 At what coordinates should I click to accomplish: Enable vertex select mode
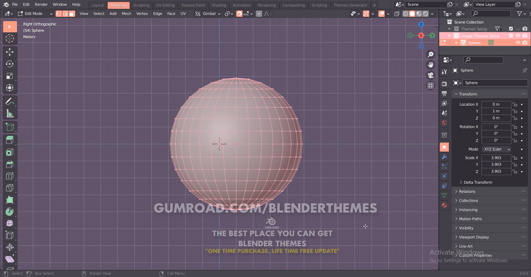pyautogui.click(x=59, y=14)
